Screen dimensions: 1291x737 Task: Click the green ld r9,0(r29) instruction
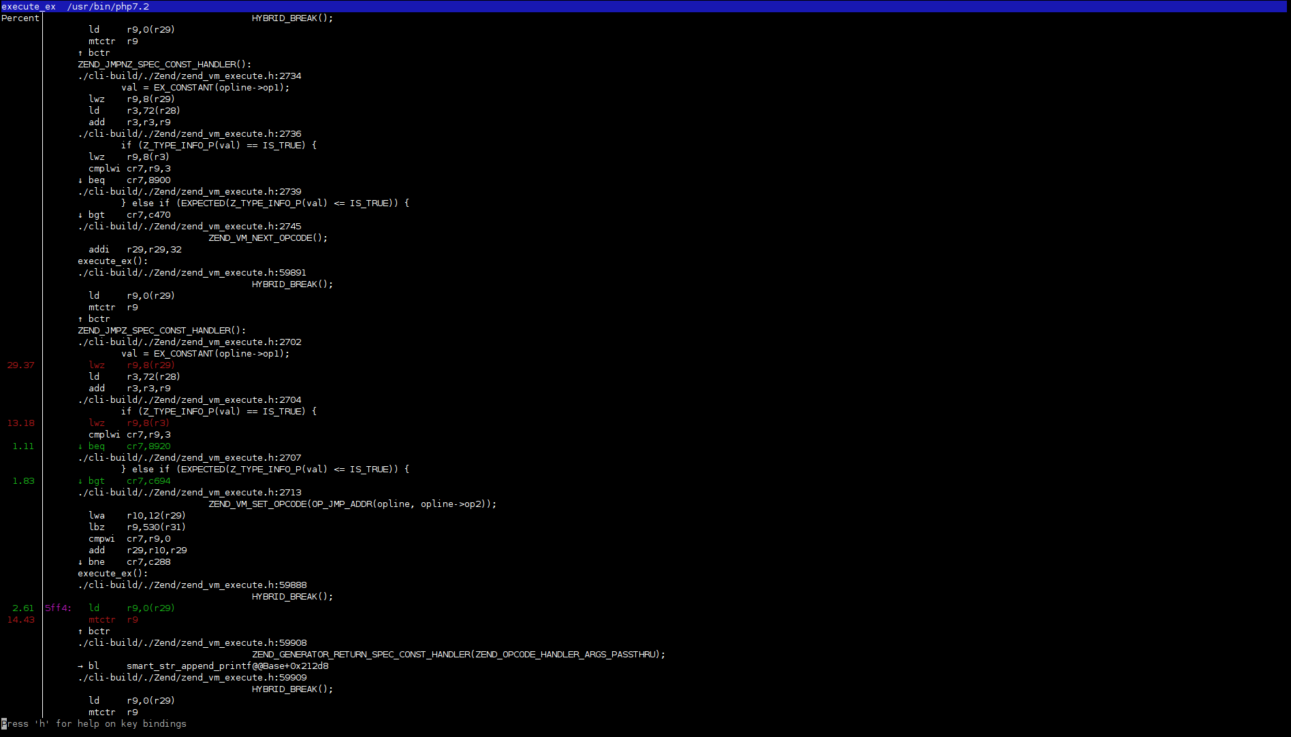coord(131,608)
